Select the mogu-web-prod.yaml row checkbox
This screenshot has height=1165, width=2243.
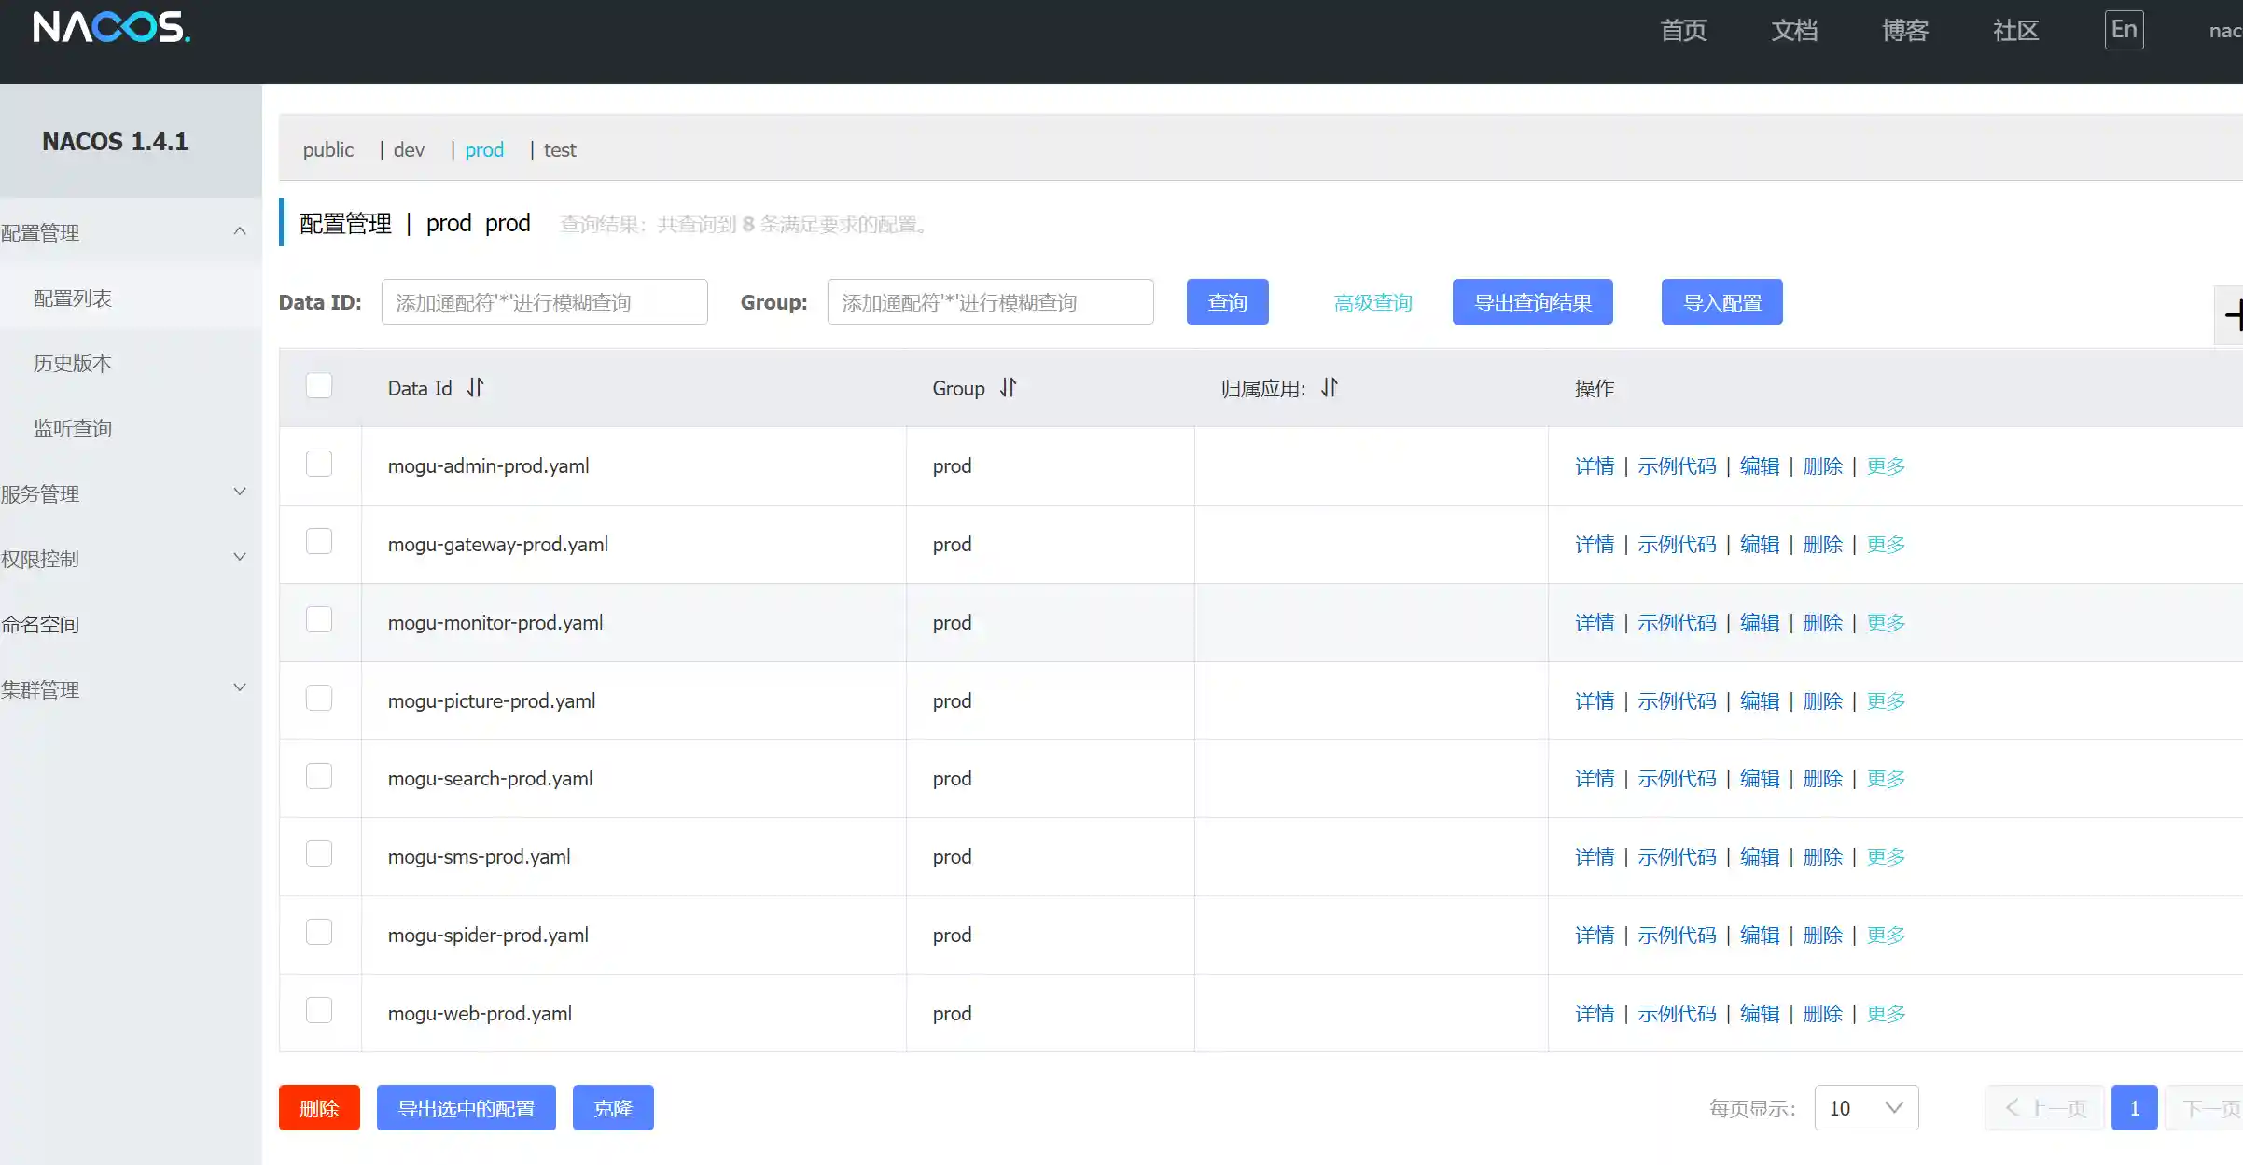click(x=319, y=1010)
